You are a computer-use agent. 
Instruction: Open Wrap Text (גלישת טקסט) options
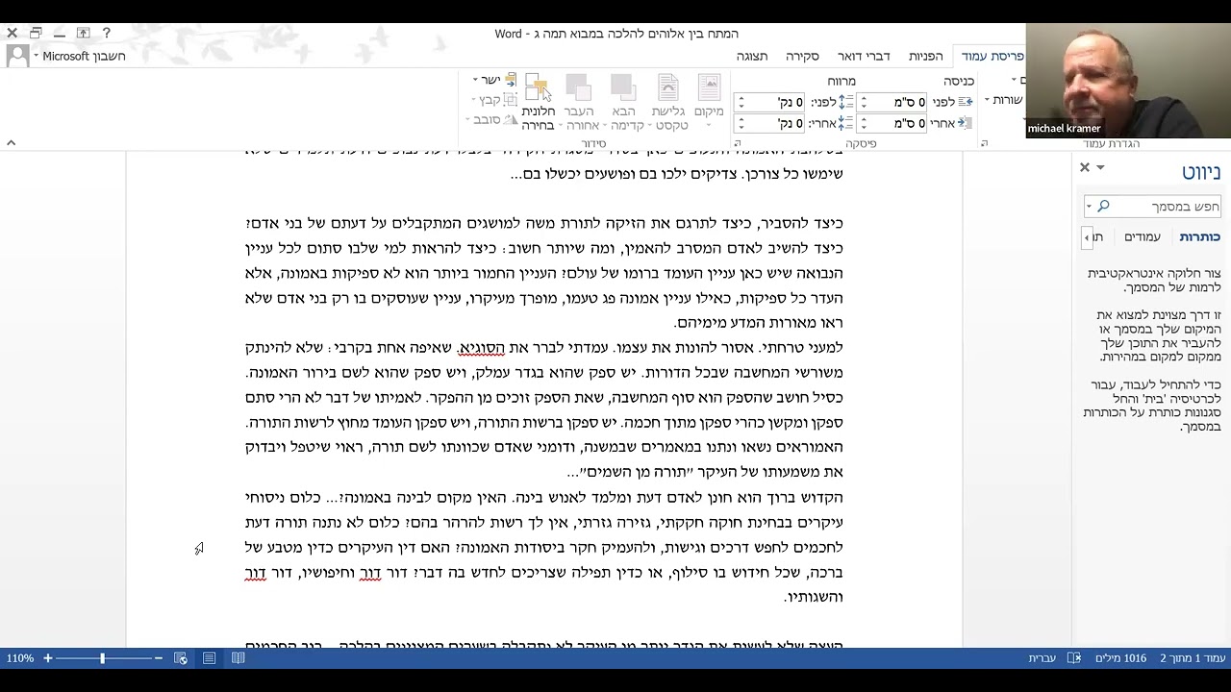tap(669, 103)
